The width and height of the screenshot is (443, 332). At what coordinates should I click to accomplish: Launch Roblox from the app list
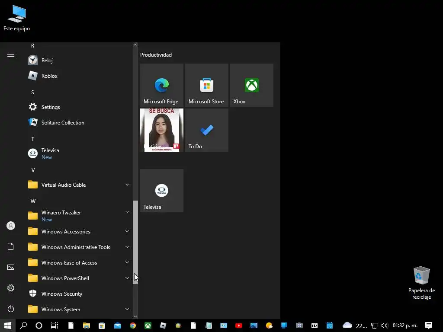pyautogui.click(x=79, y=76)
